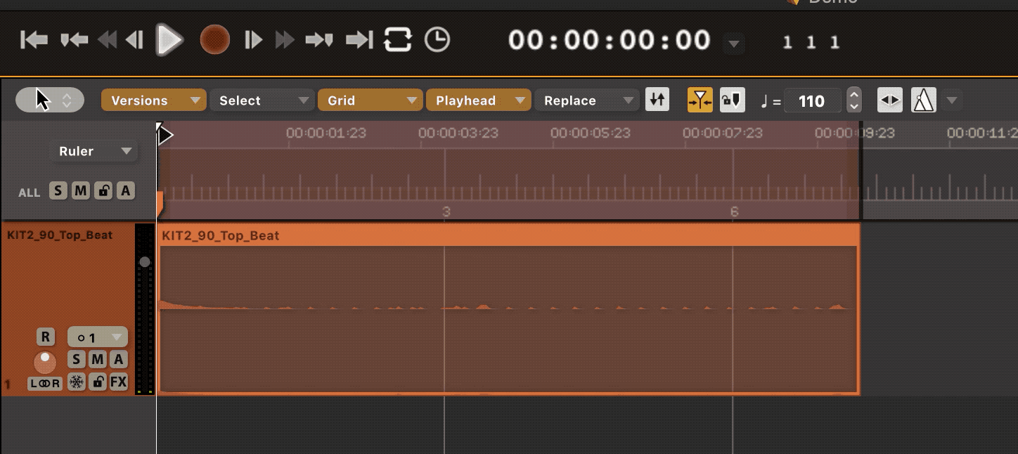Select the KIT2_90_Top_Beat track header name
The width and height of the screenshot is (1018, 454).
pyautogui.click(x=60, y=235)
